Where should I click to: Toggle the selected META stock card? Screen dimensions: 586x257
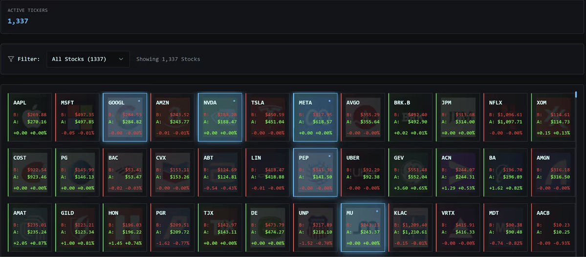pyautogui.click(x=315, y=118)
